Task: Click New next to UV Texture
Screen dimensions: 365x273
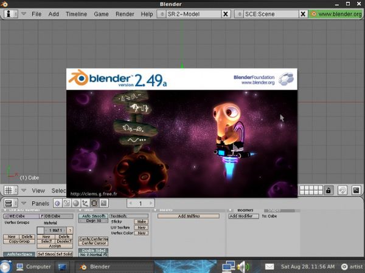Action: (141, 227)
